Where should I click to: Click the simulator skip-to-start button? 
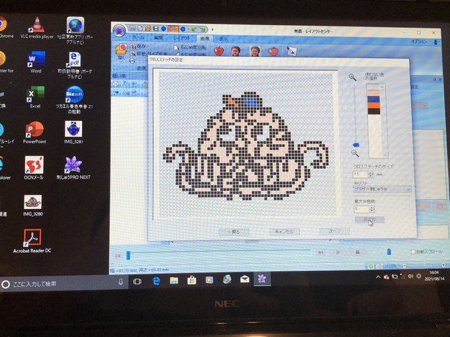pyautogui.click(x=117, y=256)
